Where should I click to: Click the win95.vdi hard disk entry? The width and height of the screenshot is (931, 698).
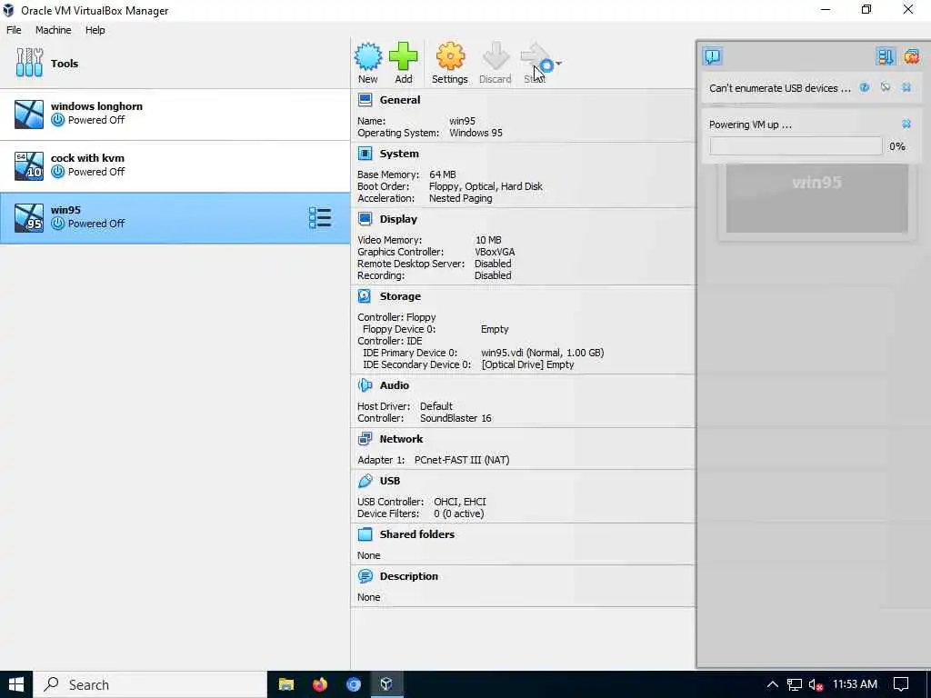click(x=542, y=353)
